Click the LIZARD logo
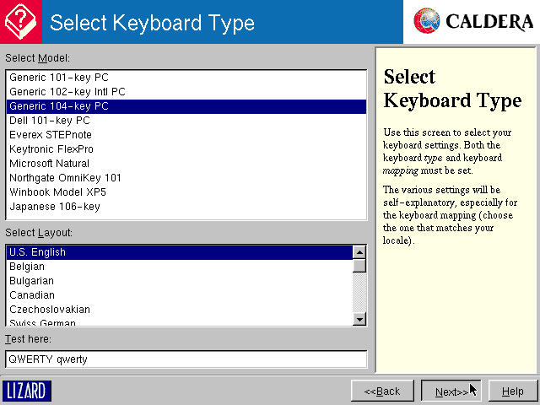Screen dimensions: 540x405 click(27, 391)
